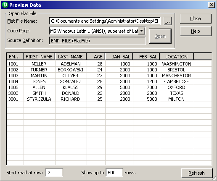Click the Help button

(x=196, y=31)
